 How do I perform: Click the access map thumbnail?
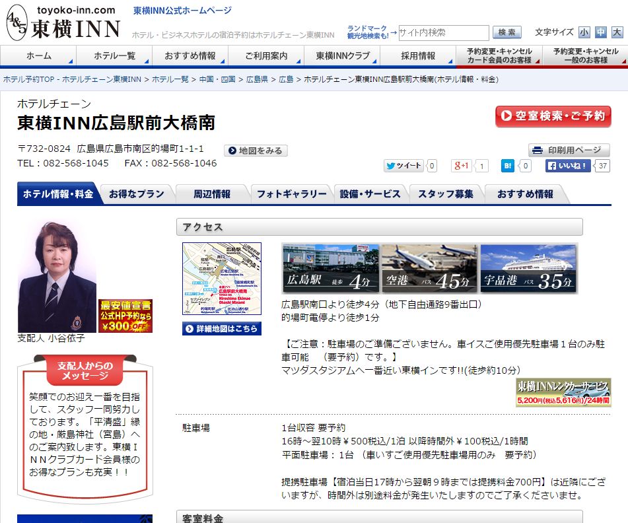[221, 278]
